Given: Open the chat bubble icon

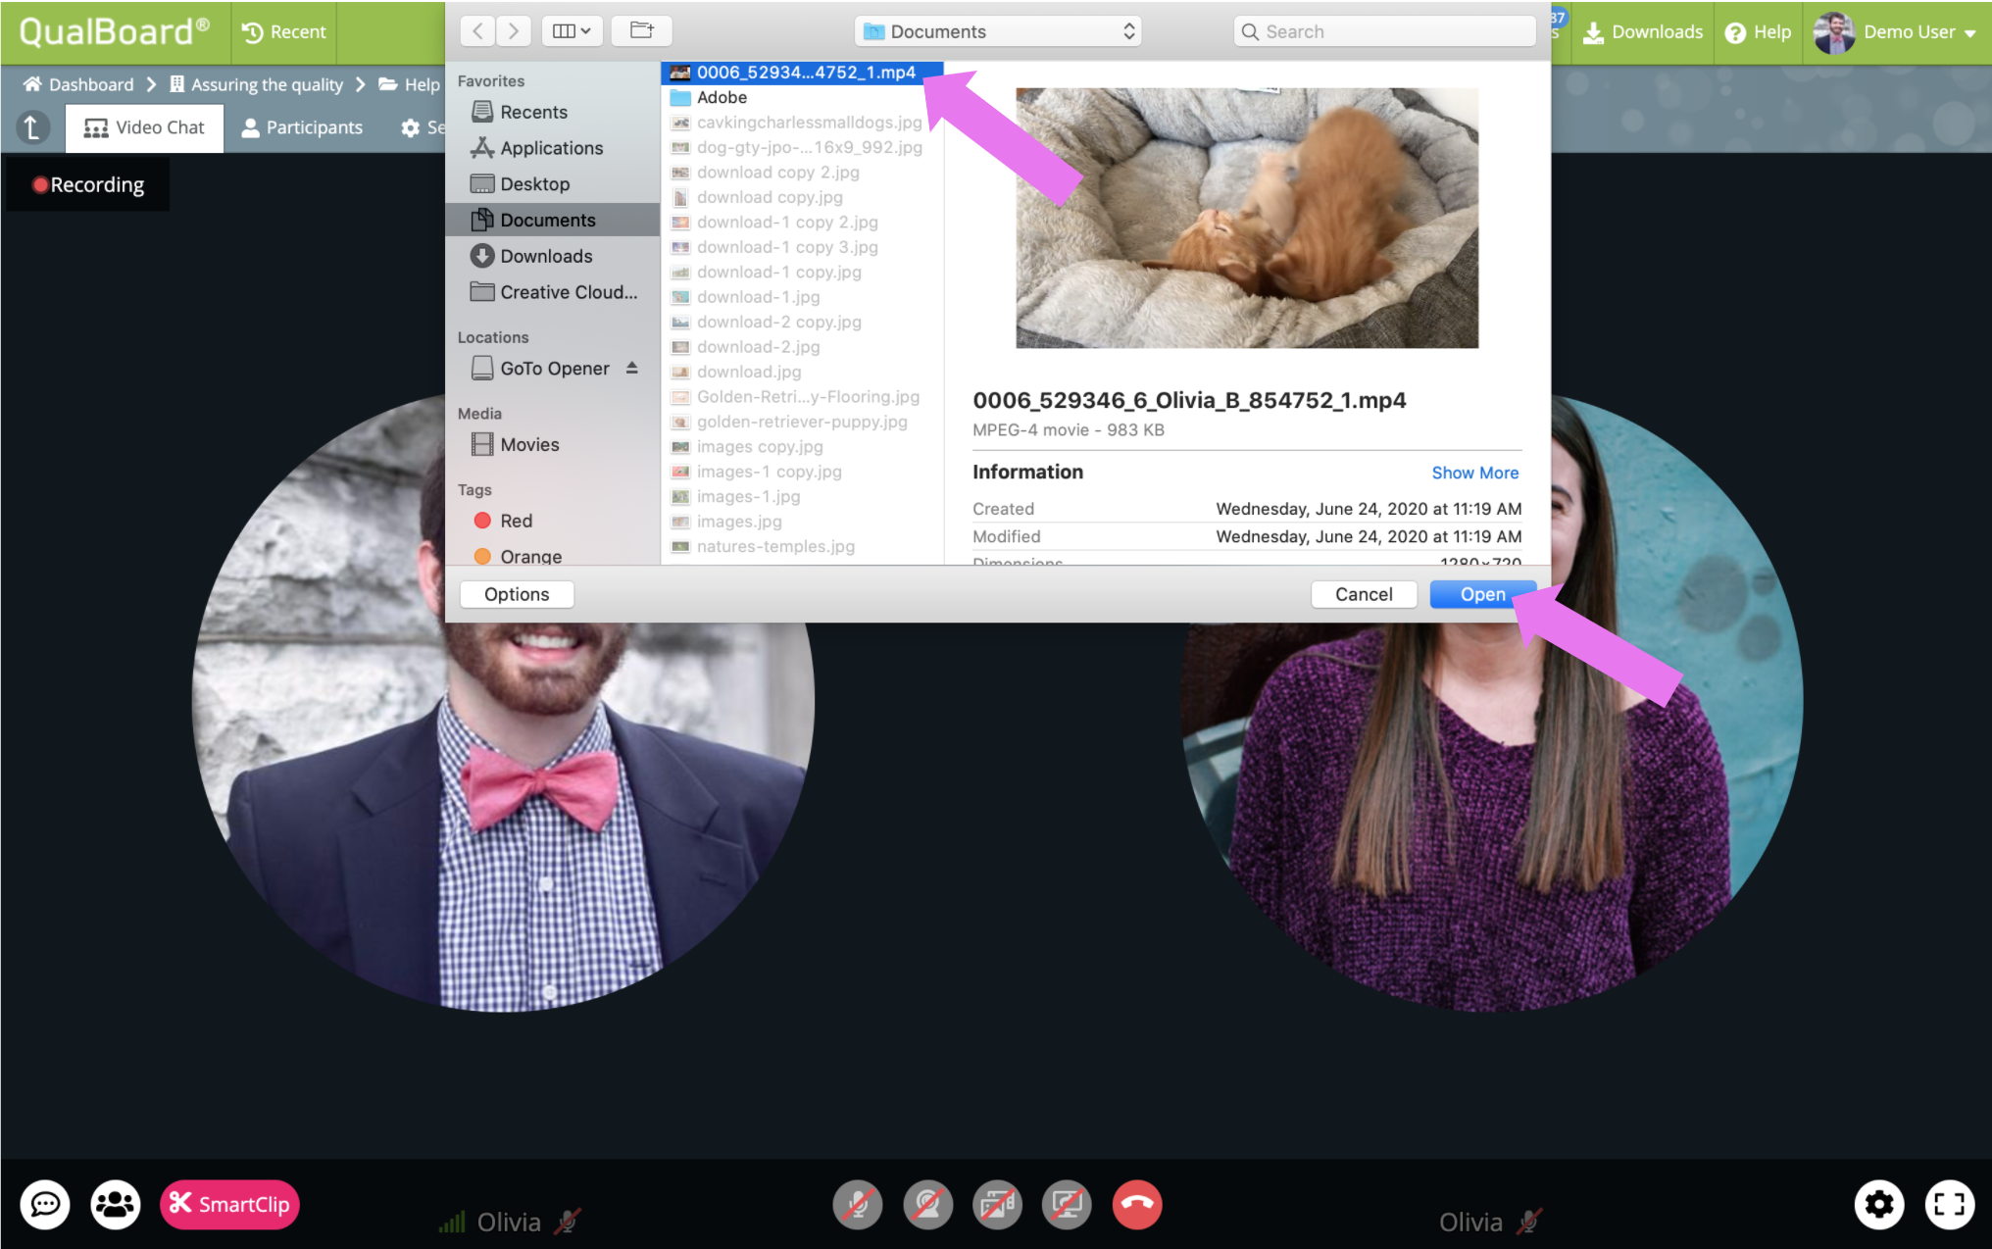Looking at the screenshot, I should [x=45, y=1204].
